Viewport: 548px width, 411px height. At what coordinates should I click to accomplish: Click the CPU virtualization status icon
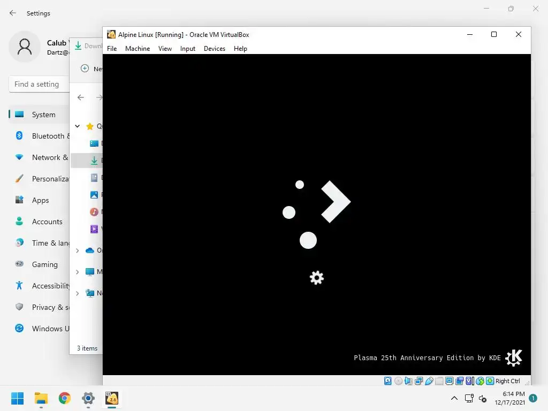(x=470, y=381)
